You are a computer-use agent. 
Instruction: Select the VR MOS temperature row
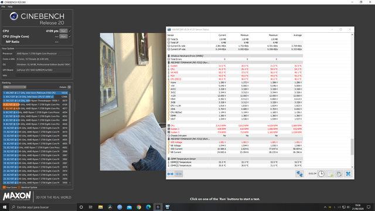[235, 73]
